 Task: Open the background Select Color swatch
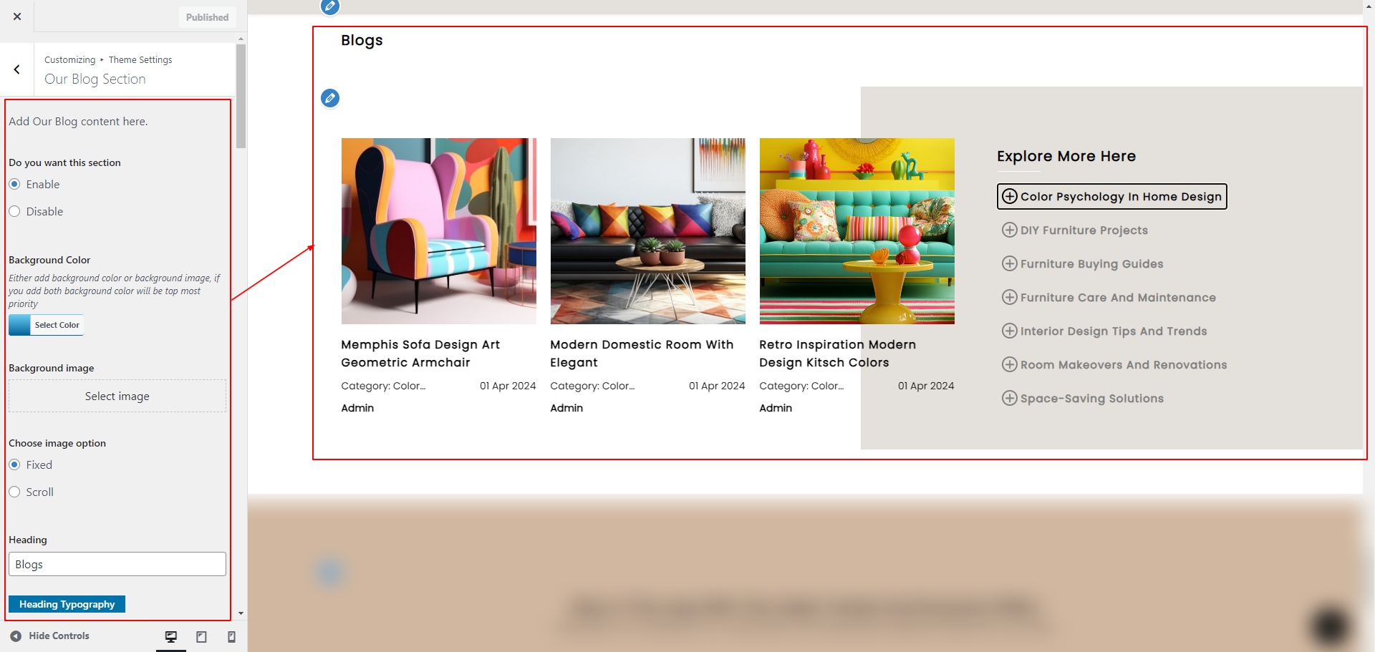point(46,325)
